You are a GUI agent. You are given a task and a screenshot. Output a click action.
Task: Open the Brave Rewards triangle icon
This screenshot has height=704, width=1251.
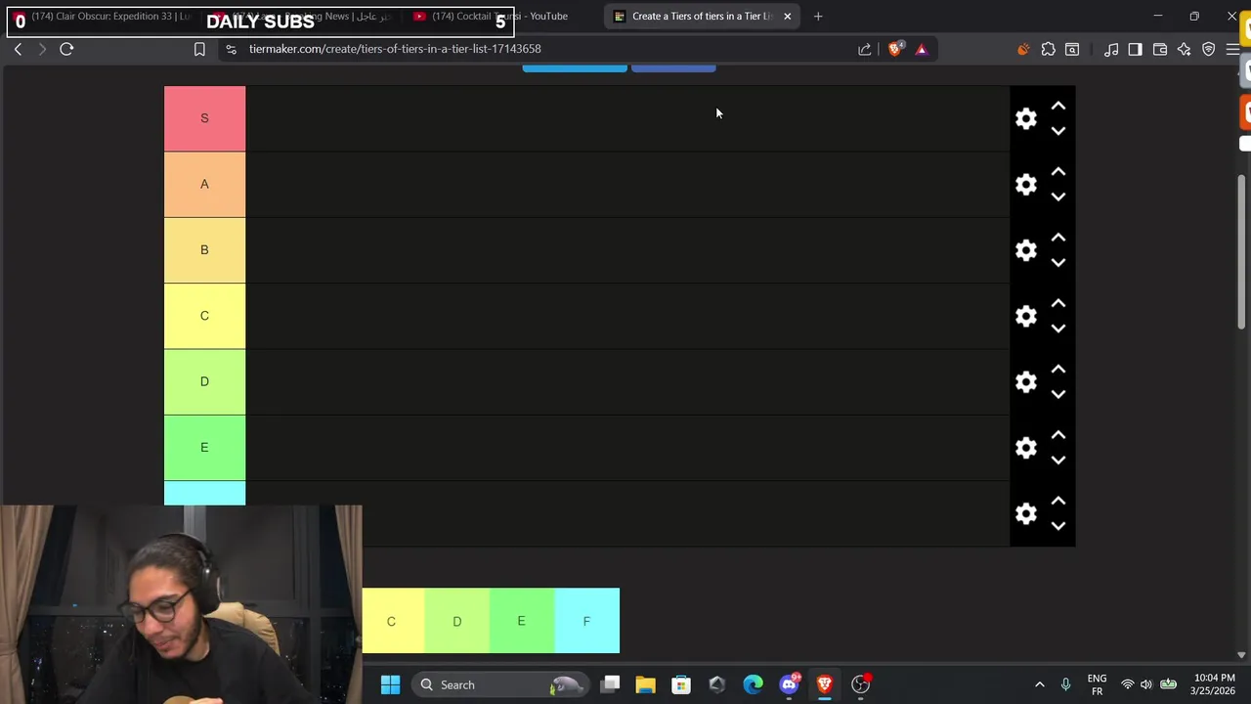[x=921, y=49]
